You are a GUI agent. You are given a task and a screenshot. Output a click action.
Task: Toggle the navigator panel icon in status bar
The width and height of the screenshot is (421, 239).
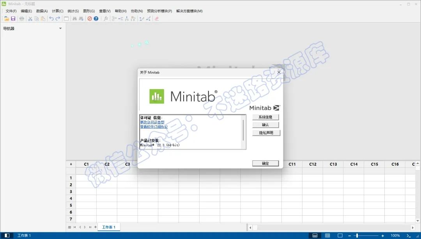pos(7,235)
